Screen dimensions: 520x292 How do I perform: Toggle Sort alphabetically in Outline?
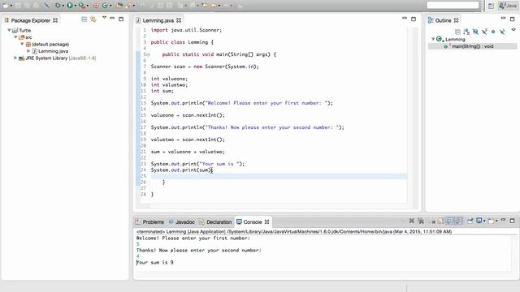point(466,32)
